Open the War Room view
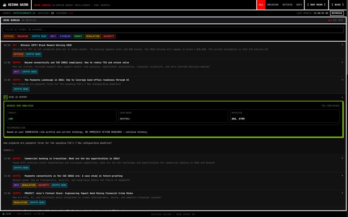This screenshot has height=217, width=348. (316, 5)
